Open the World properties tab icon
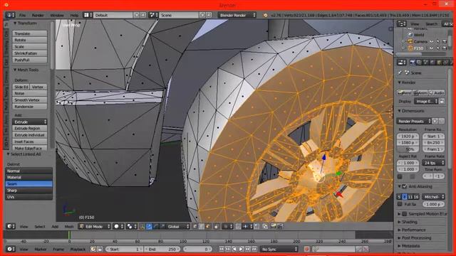 point(432,63)
